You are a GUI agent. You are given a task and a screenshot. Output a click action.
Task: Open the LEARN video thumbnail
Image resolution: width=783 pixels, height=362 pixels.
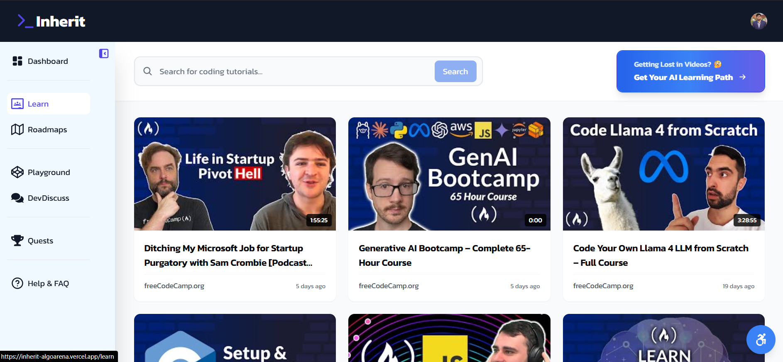coord(663,338)
